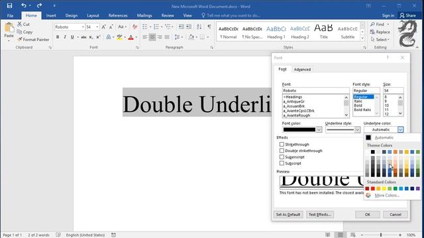Viewport: 424px width, 238px height.
Task: Increase font size with Grow Font icon
Action: pyautogui.click(x=103, y=27)
